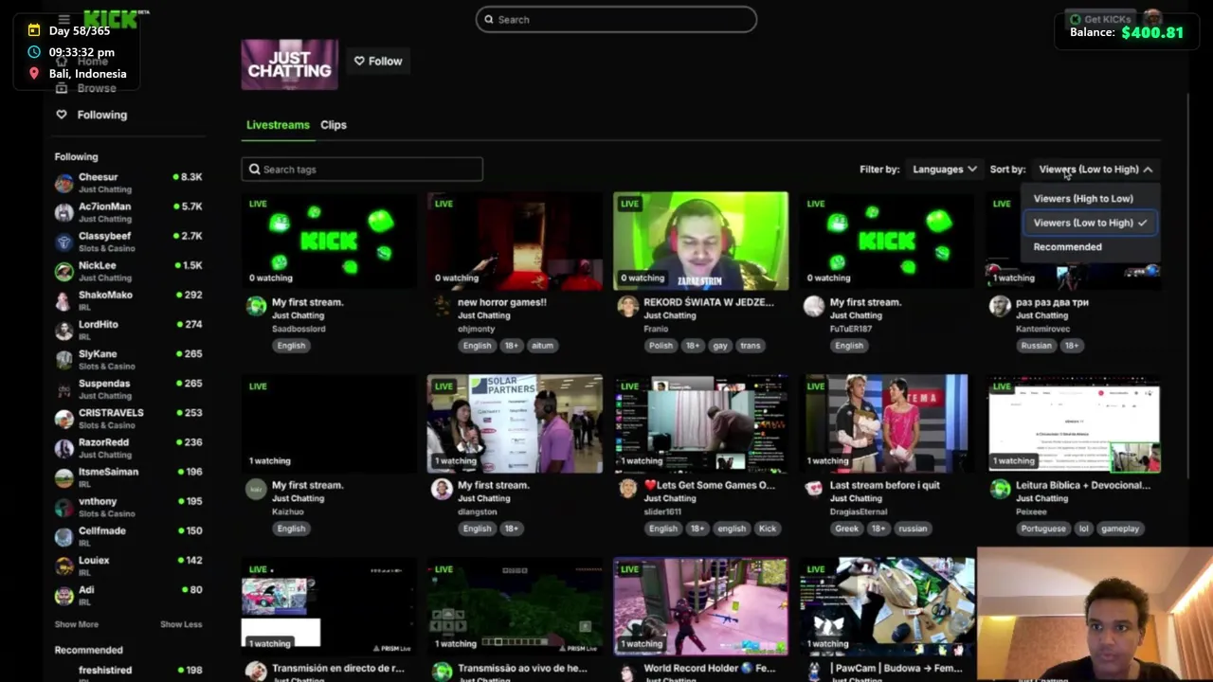Follow the Just Chatting category
Viewport: 1213px width, 682px height.
[378, 61]
